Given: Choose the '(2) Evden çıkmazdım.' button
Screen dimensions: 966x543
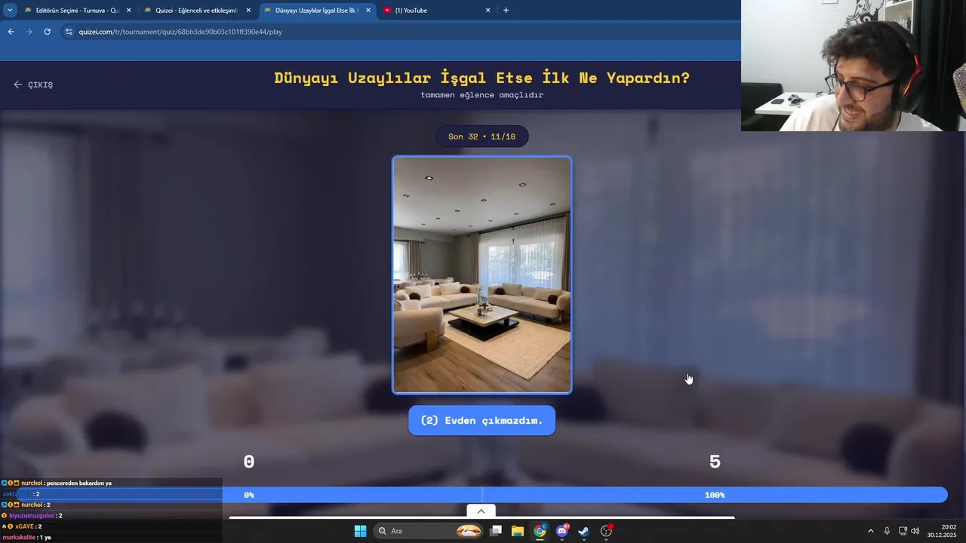Looking at the screenshot, I should [481, 420].
